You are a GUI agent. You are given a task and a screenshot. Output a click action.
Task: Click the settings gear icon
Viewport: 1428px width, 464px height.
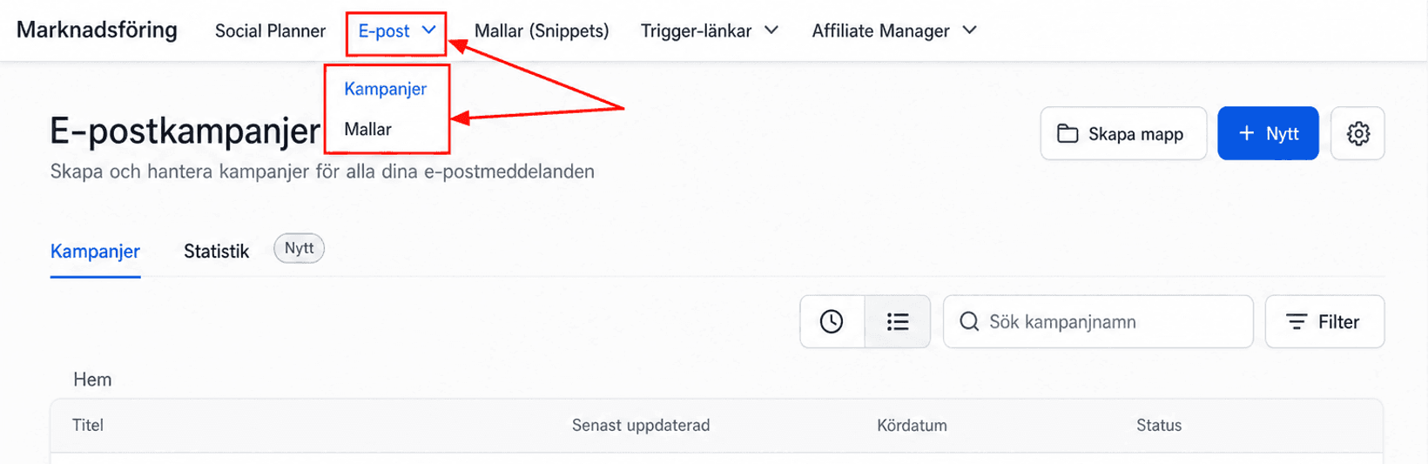point(1357,133)
